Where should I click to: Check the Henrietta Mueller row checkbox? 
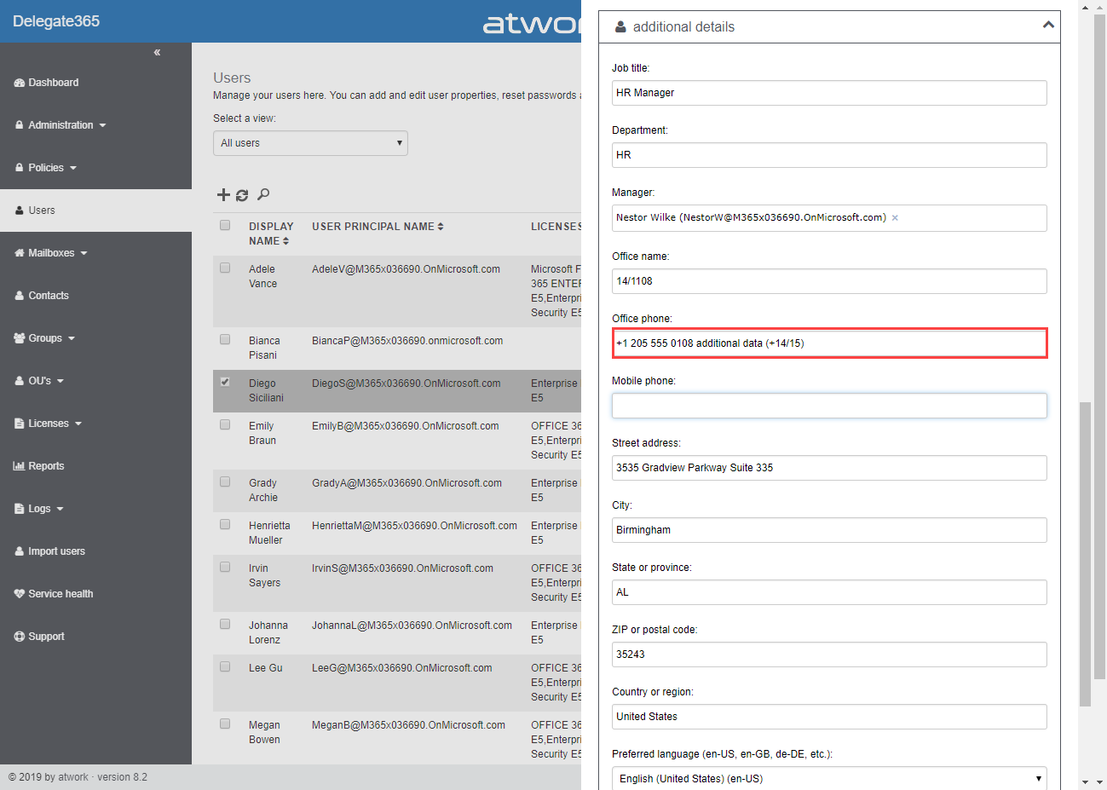[x=225, y=525]
